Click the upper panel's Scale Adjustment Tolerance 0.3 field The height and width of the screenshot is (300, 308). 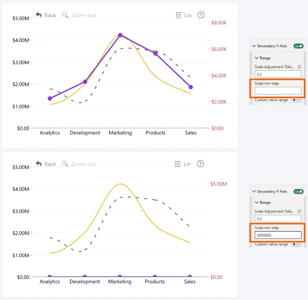point(278,74)
